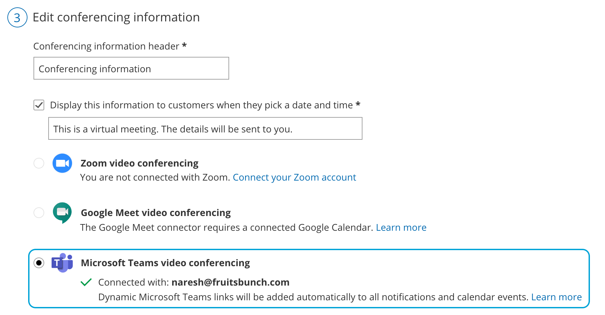Open Learn more about Google Meet connector
The width and height of the screenshot is (605, 315).
tap(401, 227)
